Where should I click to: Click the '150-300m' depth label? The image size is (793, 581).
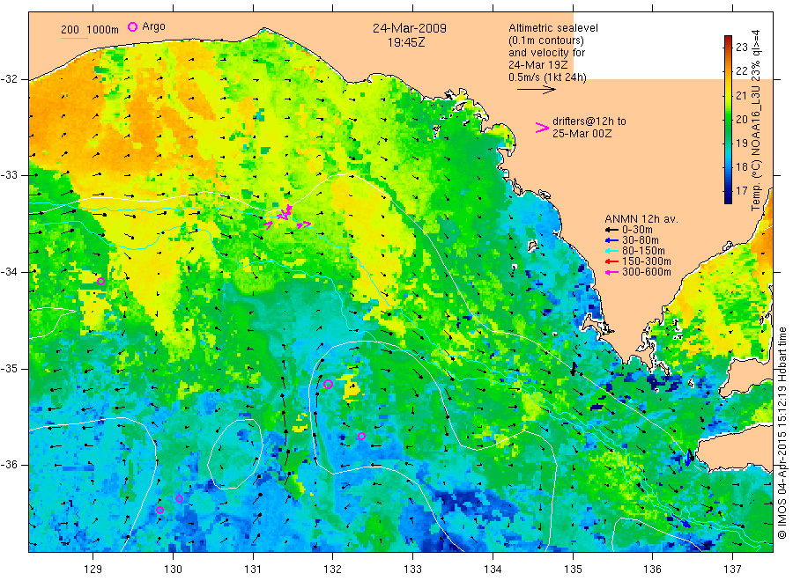point(647,261)
